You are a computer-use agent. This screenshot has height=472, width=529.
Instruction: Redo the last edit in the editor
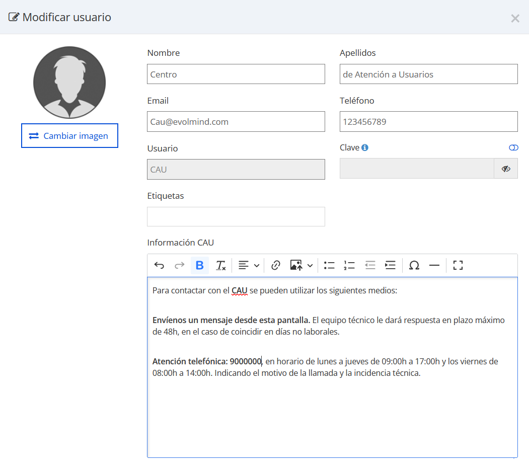(x=180, y=266)
